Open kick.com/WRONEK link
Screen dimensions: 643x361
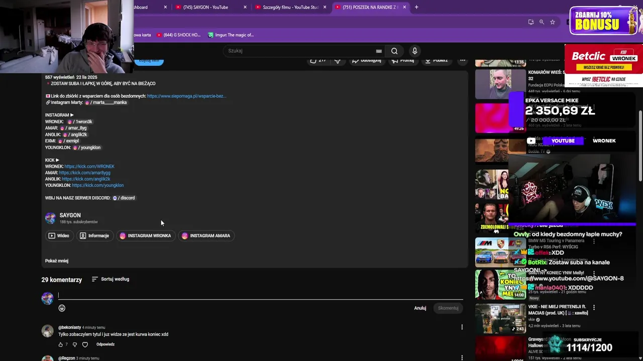(x=89, y=166)
